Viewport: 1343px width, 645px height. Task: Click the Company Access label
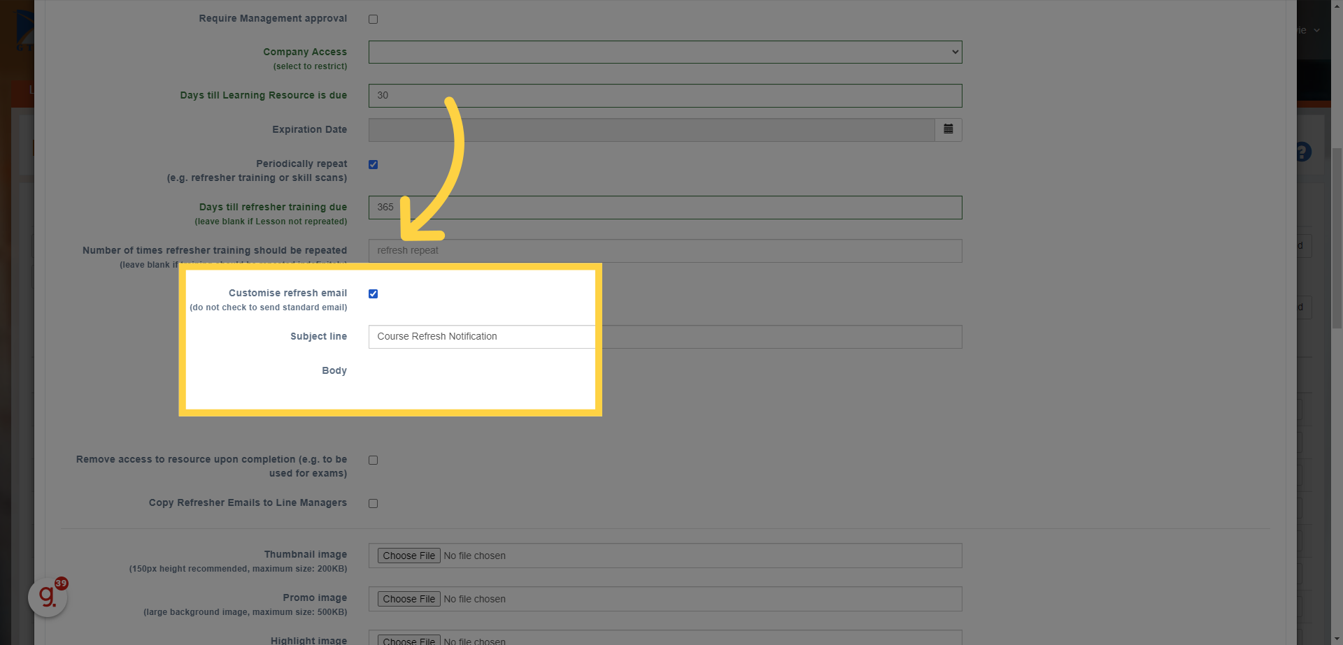click(x=305, y=52)
